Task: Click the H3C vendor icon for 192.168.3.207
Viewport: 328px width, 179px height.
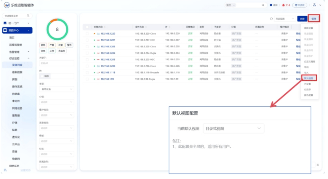Action: (x=98, y=40)
